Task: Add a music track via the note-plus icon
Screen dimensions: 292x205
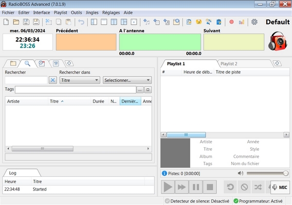Action: click(x=146, y=22)
